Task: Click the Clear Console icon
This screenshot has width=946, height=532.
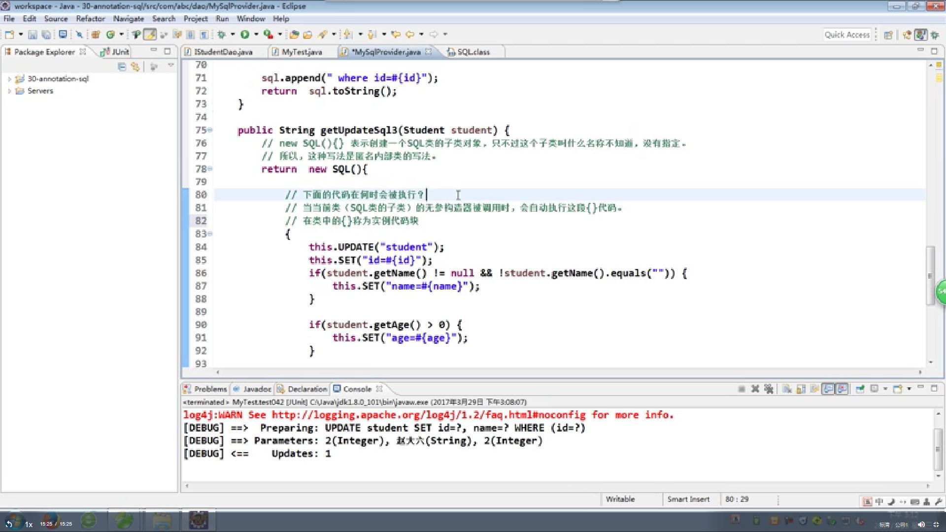Action: coord(787,389)
